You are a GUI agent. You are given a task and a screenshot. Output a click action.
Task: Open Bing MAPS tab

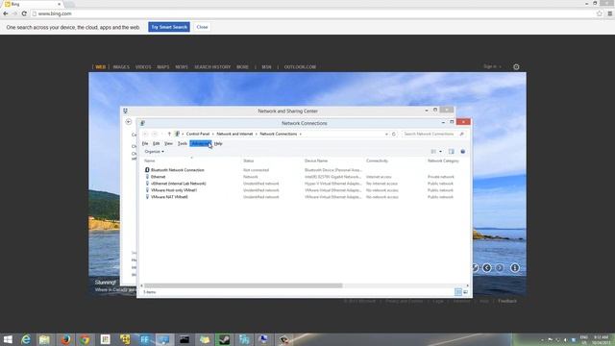click(x=163, y=67)
